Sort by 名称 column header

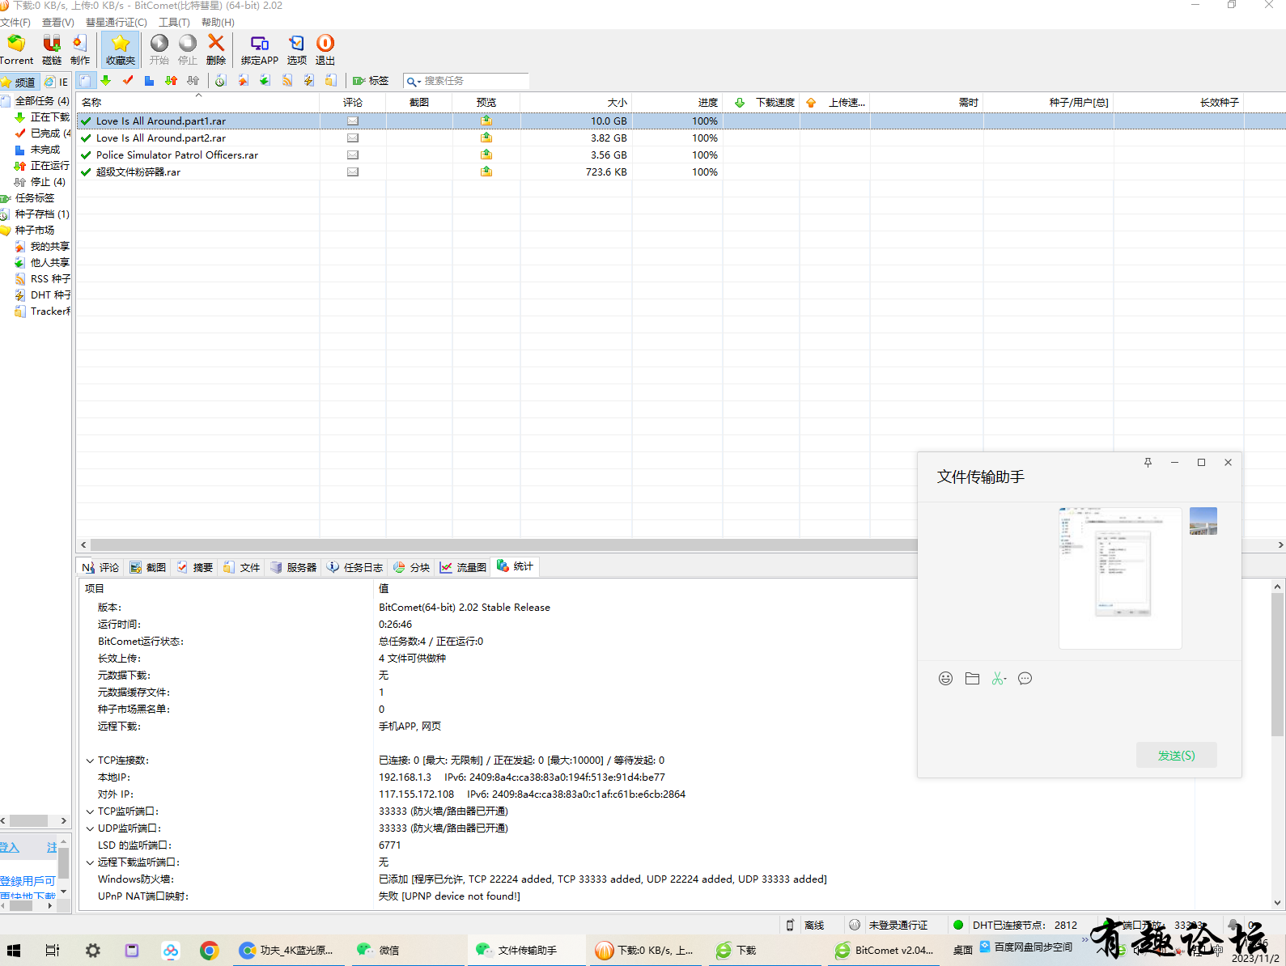click(197, 103)
